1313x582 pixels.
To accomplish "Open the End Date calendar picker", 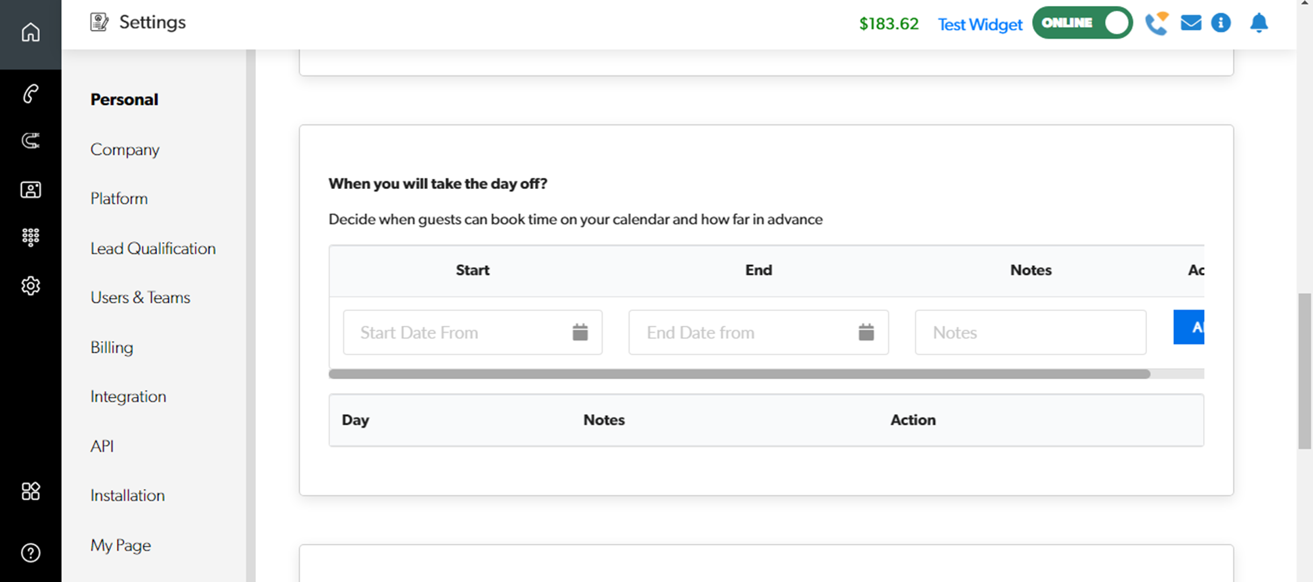I will pyautogui.click(x=866, y=333).
